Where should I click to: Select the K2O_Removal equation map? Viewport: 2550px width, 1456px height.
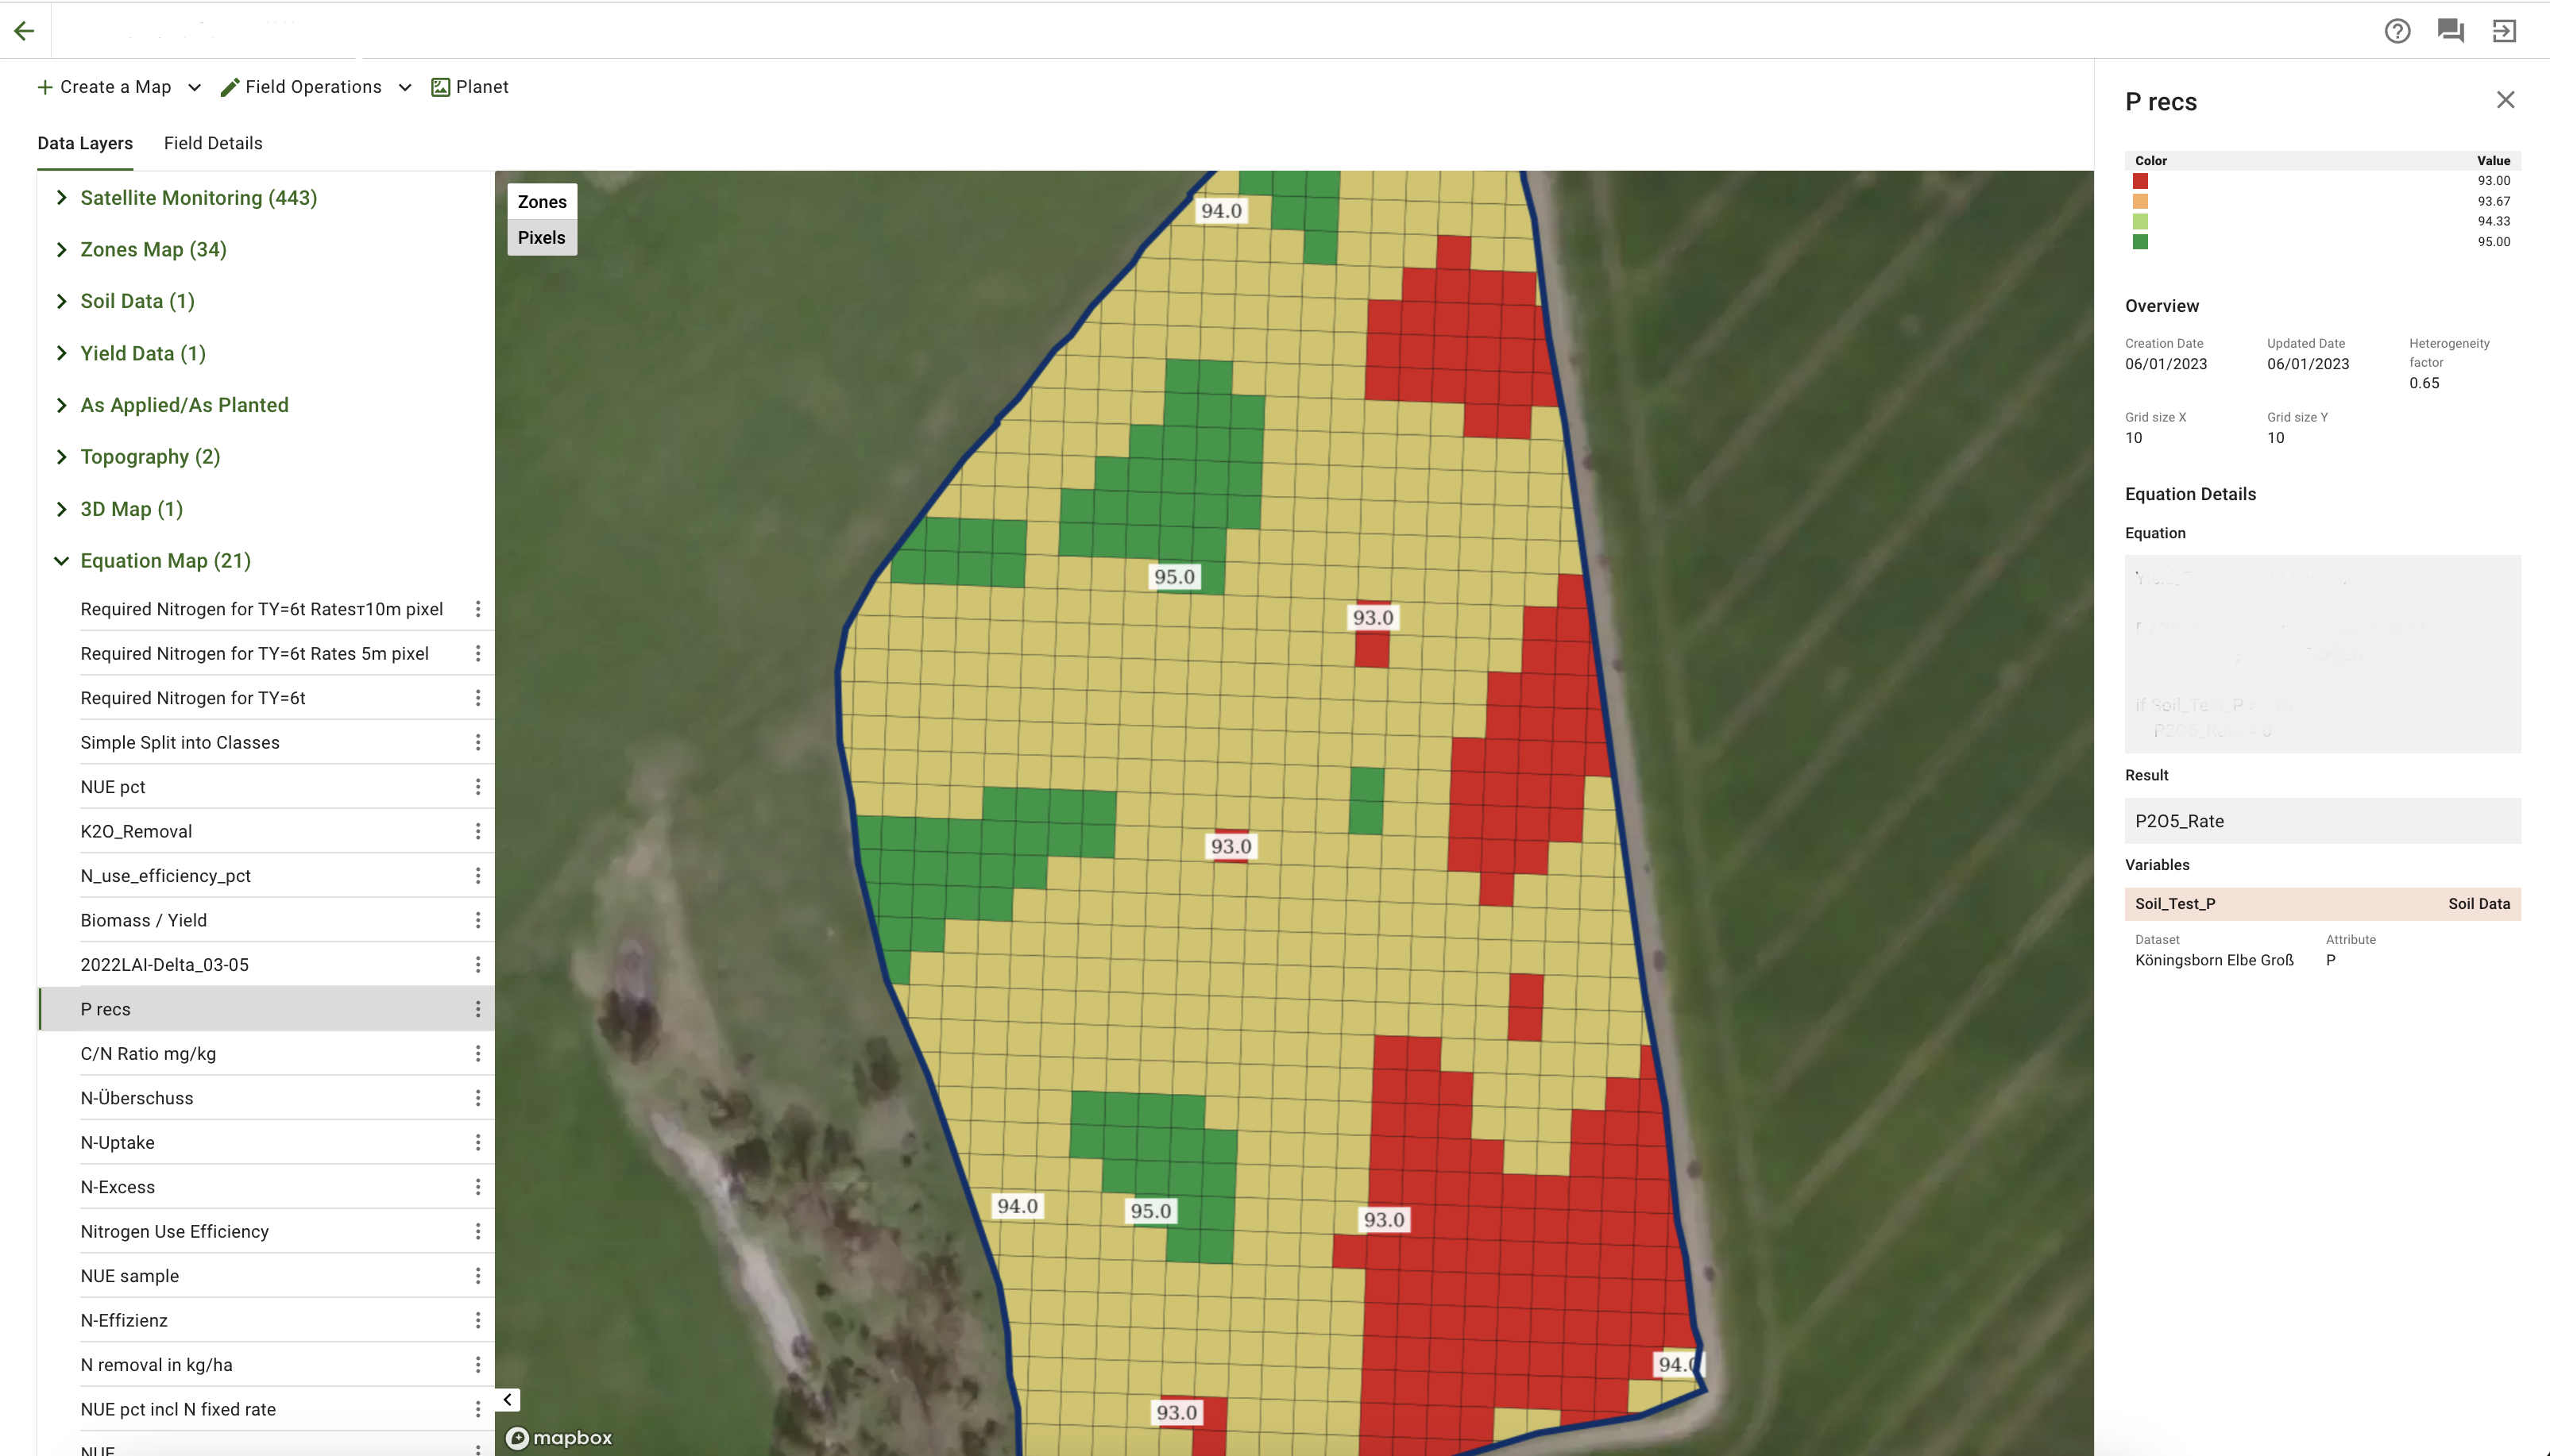click(136, 831)
